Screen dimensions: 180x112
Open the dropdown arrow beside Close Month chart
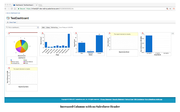pos(173,33)
